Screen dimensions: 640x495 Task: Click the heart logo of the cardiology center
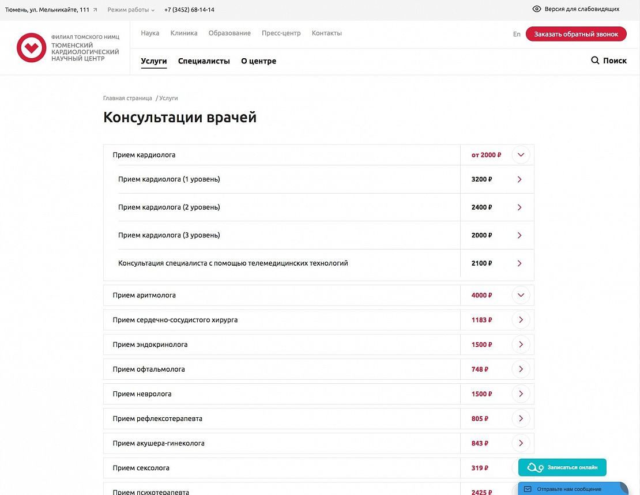(31, 48)
